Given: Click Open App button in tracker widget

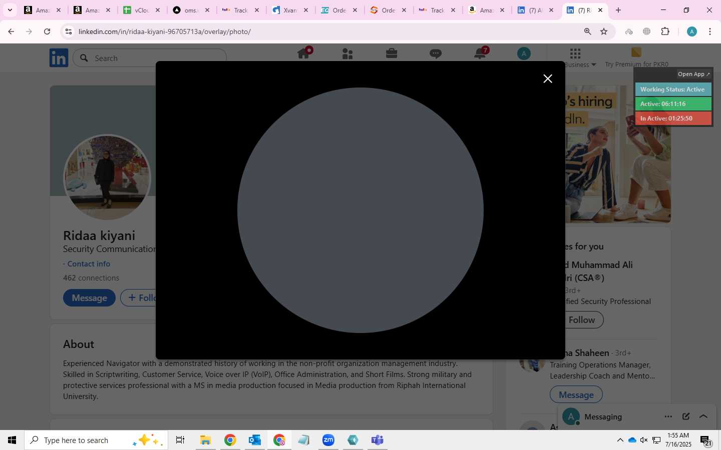Looking at the screenshot, I should (693, 74).
